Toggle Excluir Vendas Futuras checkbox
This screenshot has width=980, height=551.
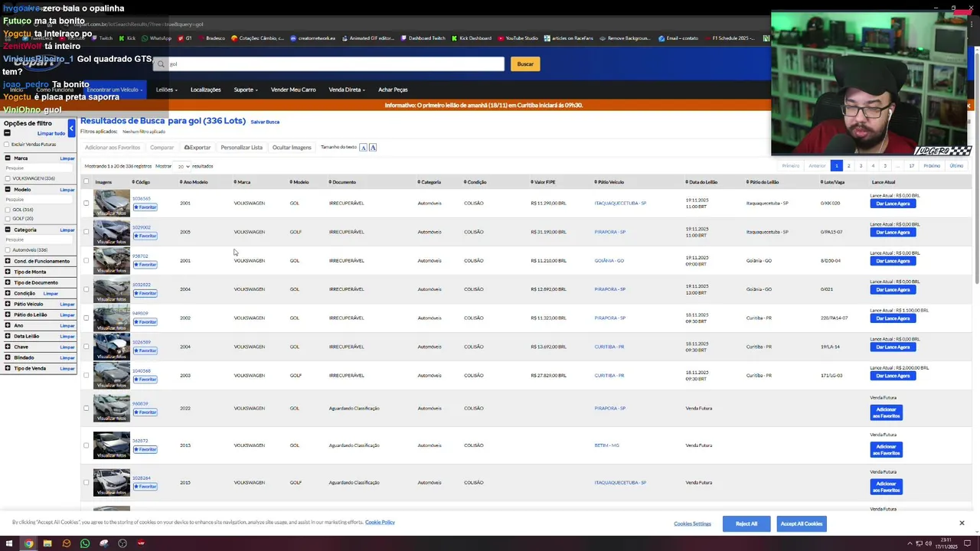pyautogui.click(x=7, y=145)
